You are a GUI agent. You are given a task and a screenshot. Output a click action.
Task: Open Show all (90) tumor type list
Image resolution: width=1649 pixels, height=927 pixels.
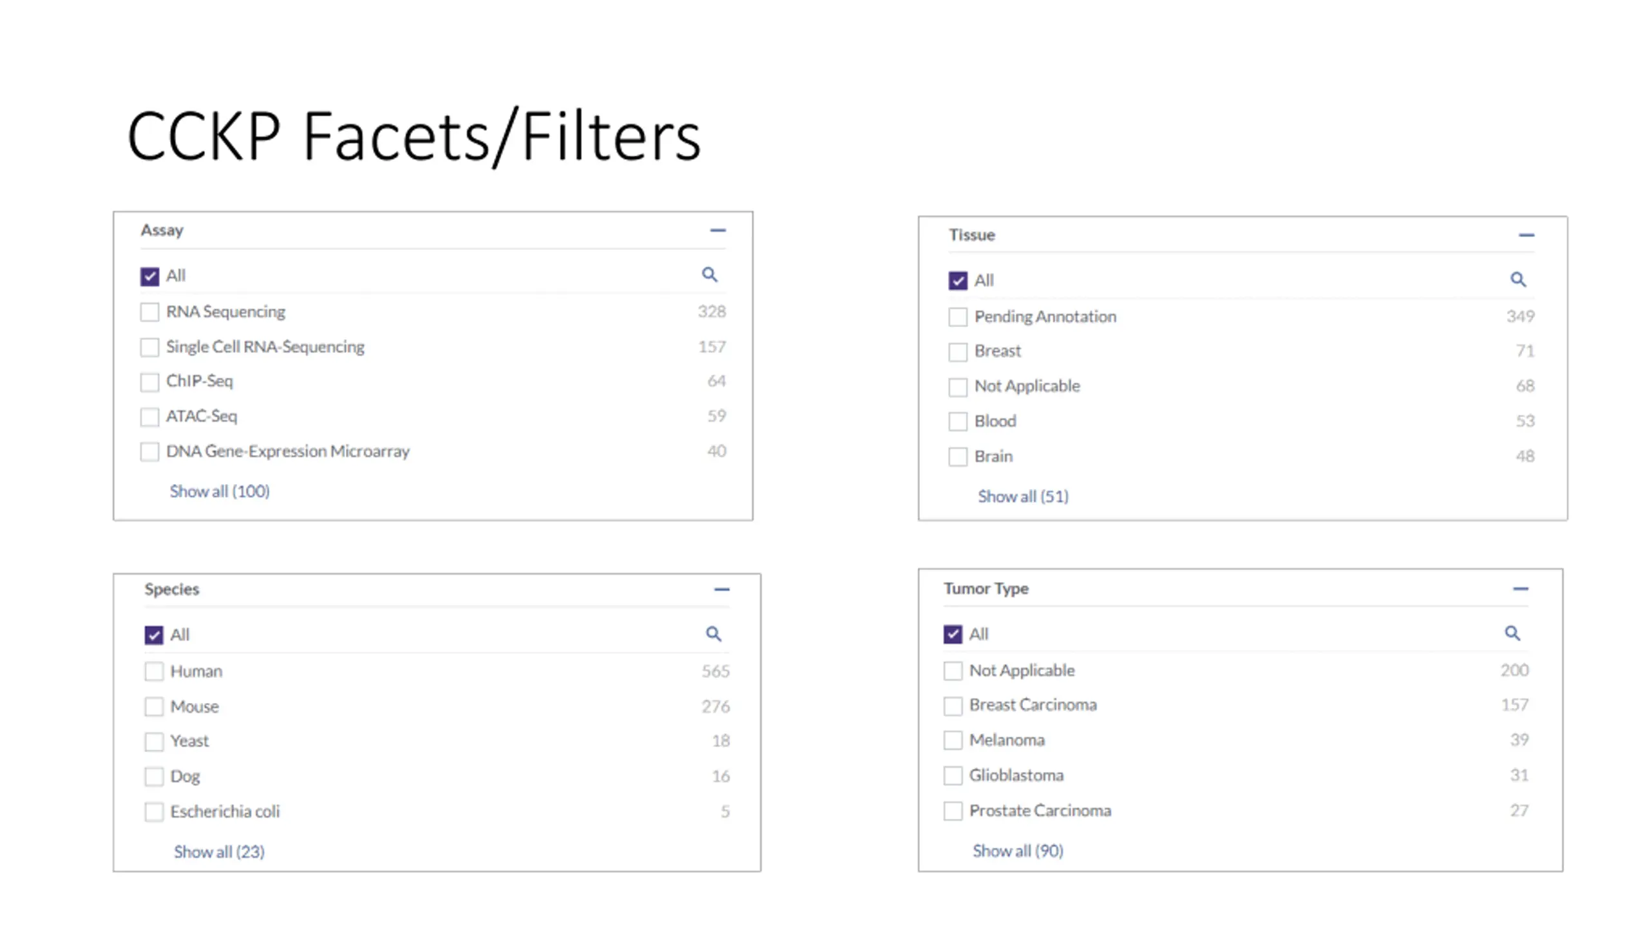click(x=1018, y=851)
